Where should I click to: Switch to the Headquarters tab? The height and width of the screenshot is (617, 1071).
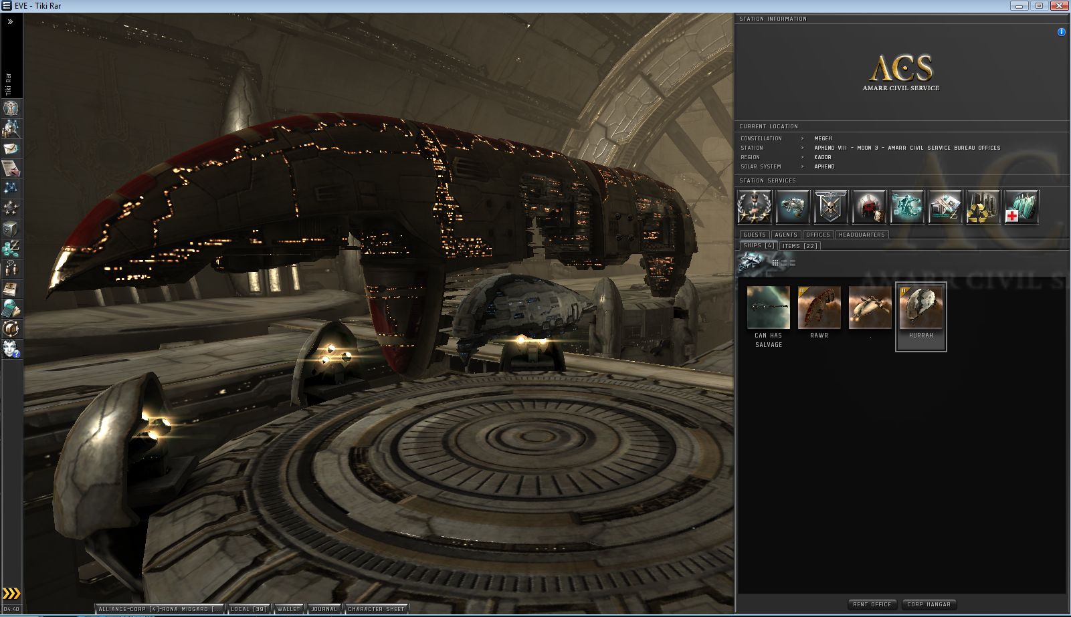862,235
